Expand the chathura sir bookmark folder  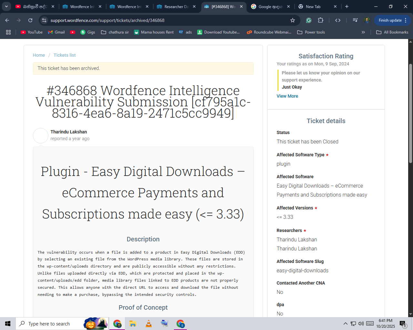point(115,32)
